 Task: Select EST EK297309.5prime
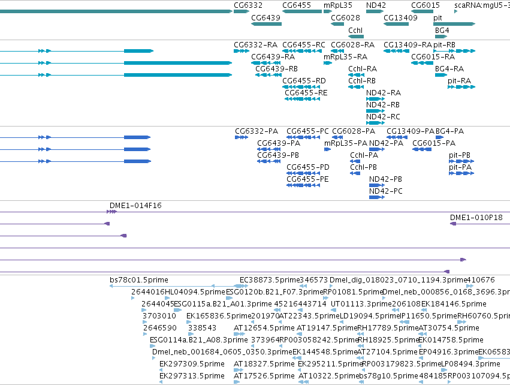click(192, 364)
